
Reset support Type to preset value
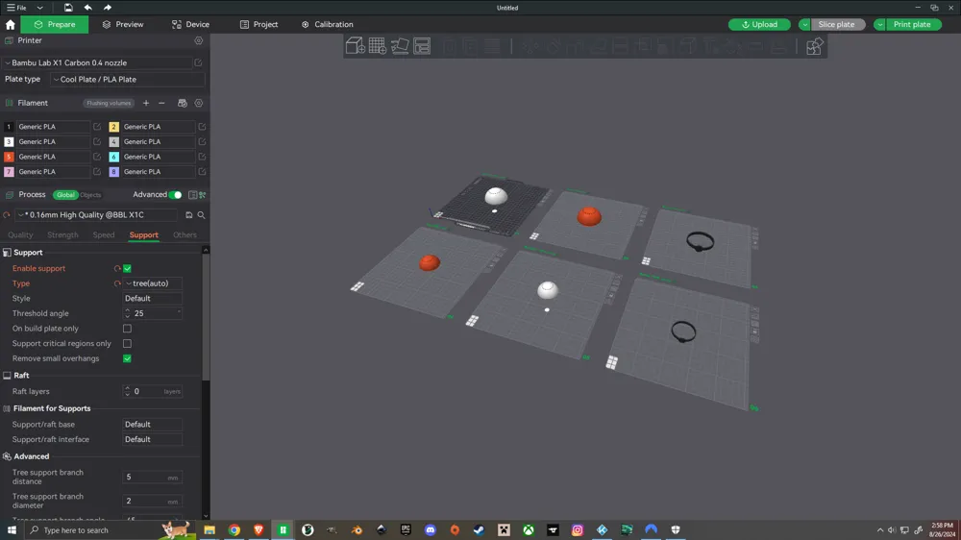(117, 283)
